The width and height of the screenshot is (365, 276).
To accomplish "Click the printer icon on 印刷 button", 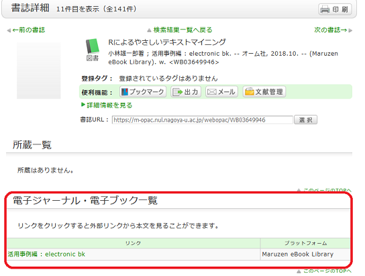I will pyautogui.click(x=325, y=9).
